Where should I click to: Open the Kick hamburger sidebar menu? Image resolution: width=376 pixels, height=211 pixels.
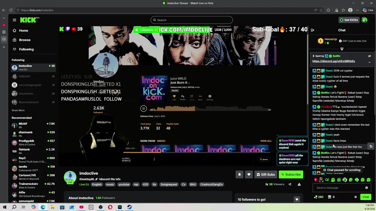coord(14,20)
